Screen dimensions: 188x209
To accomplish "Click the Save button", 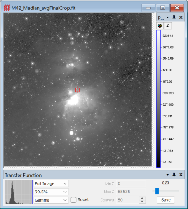I will [x=166, y=200].
